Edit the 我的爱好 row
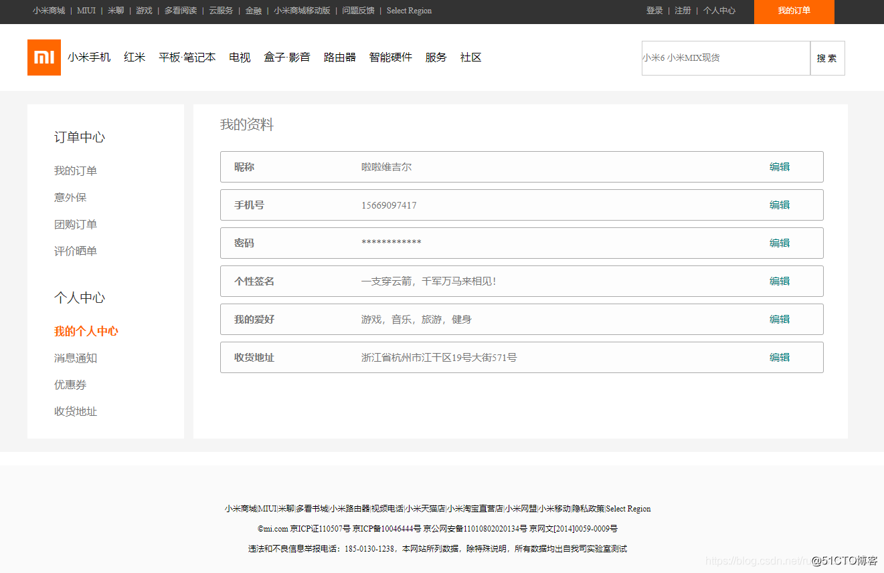The width and height of the screenshot is (884, 573). 780,320
